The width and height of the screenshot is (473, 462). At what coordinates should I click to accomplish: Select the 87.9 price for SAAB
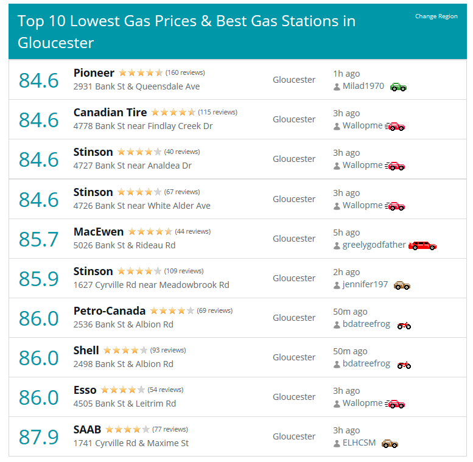[38, 437]
